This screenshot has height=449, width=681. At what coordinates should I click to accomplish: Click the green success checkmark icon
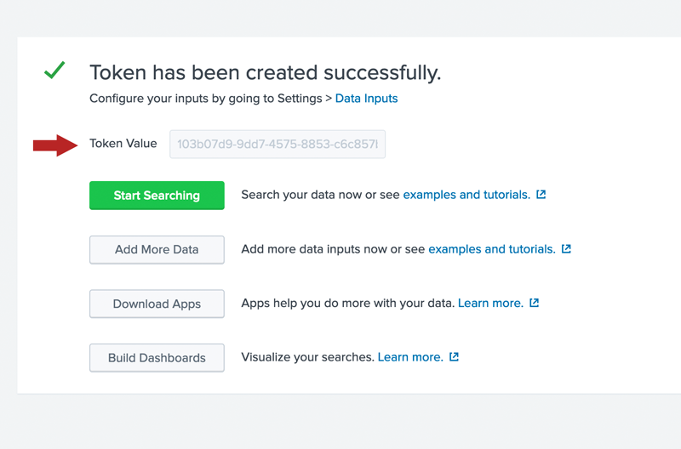pos(54,71)
